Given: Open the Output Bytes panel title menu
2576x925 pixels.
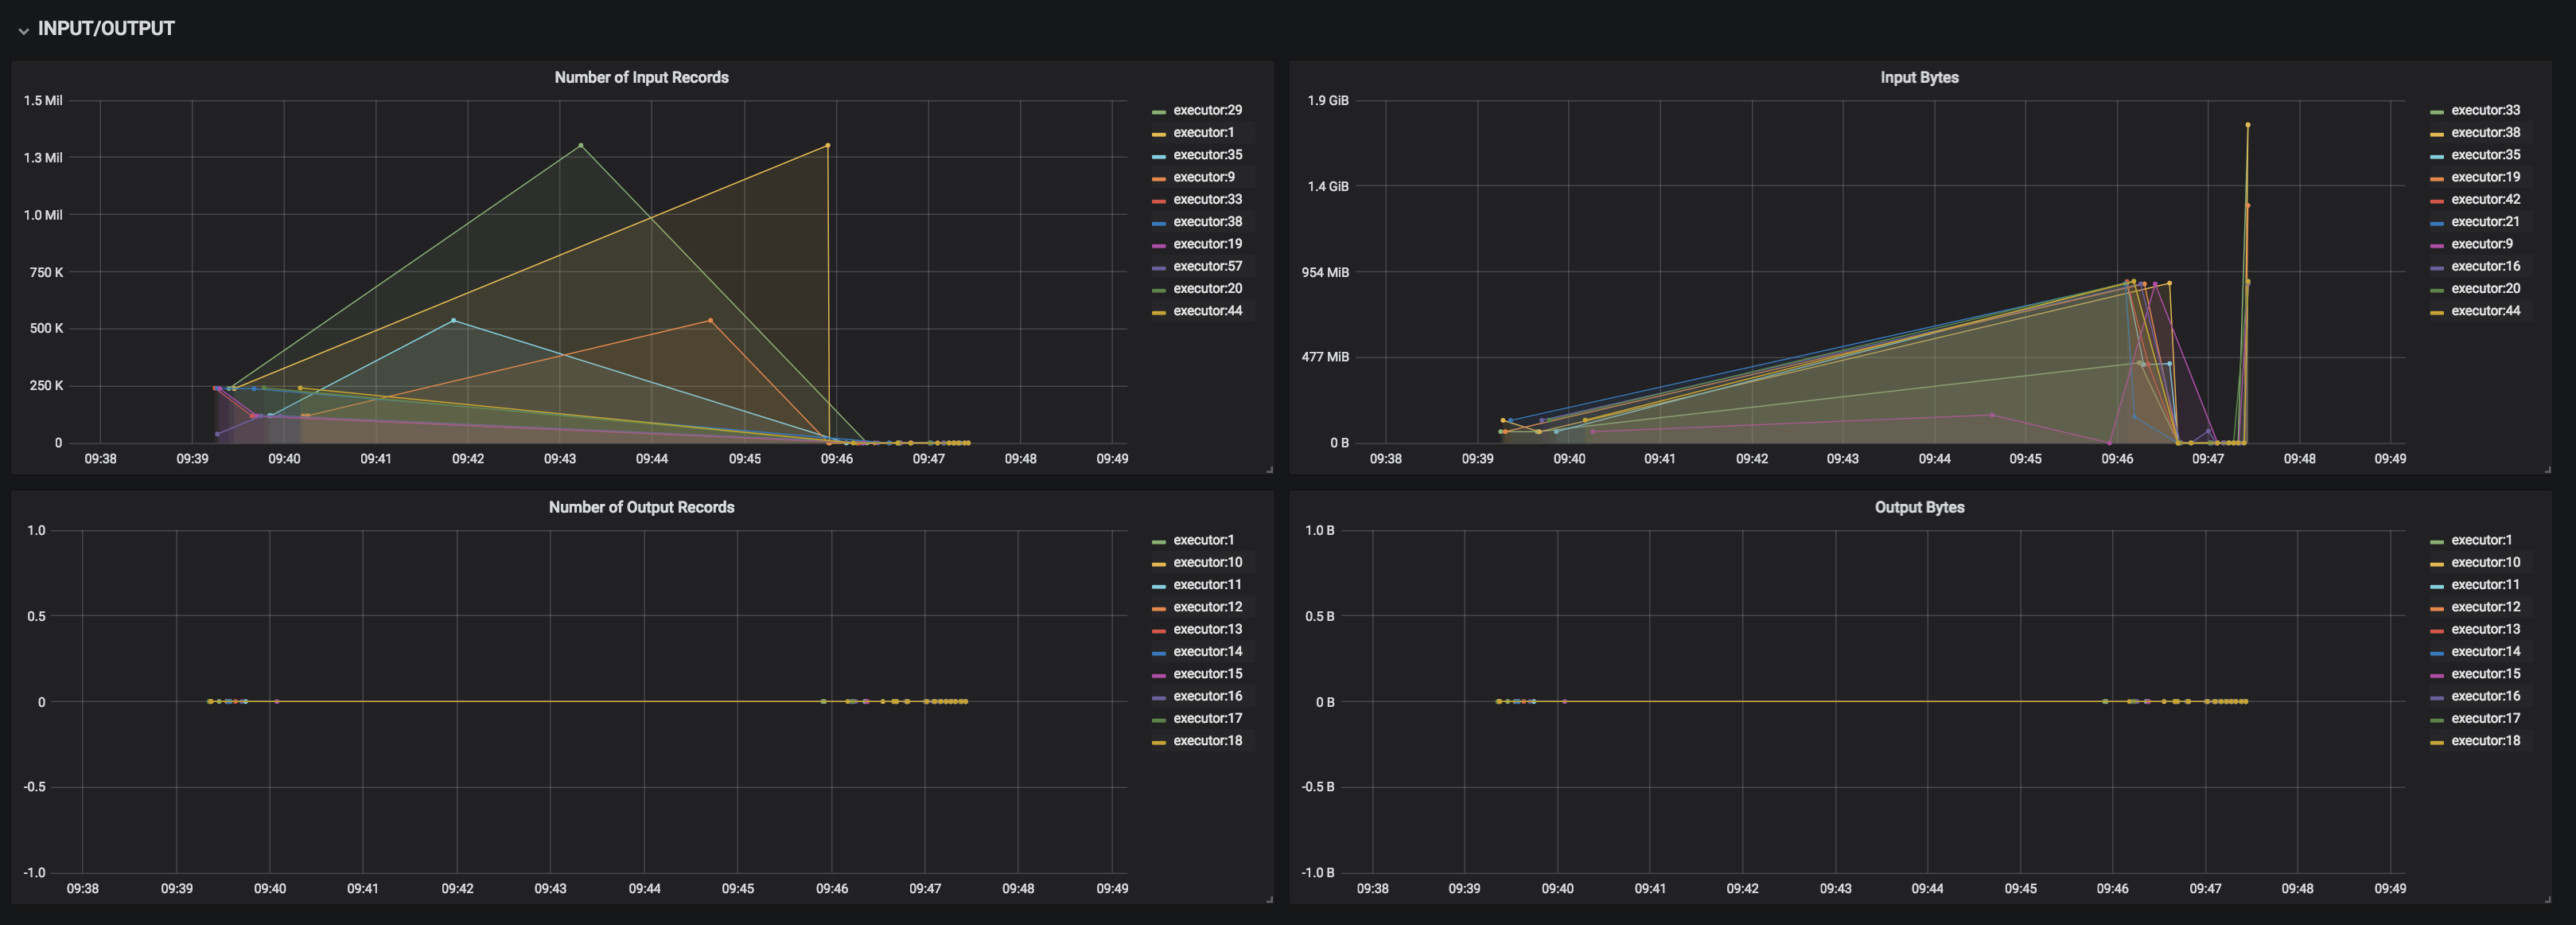Looking at the screenshot, I should point(1918,508).
